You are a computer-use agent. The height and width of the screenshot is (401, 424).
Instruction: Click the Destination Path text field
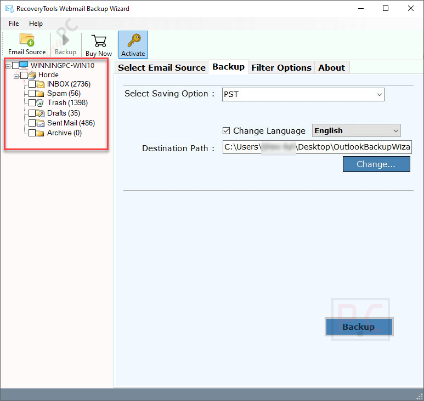click(317, 147)
